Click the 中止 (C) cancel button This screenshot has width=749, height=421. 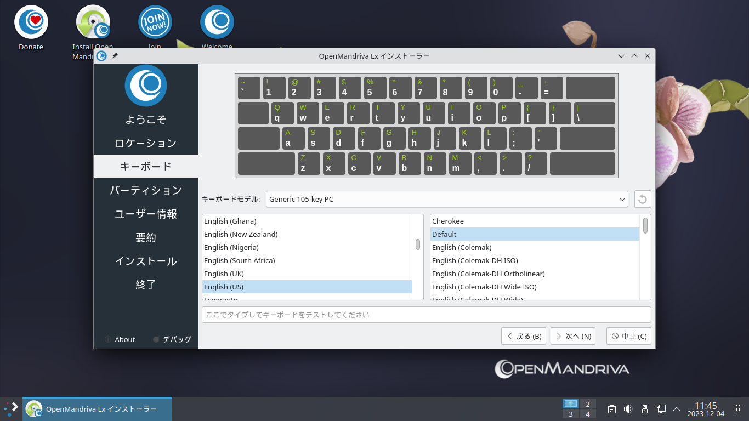(629, 336)
